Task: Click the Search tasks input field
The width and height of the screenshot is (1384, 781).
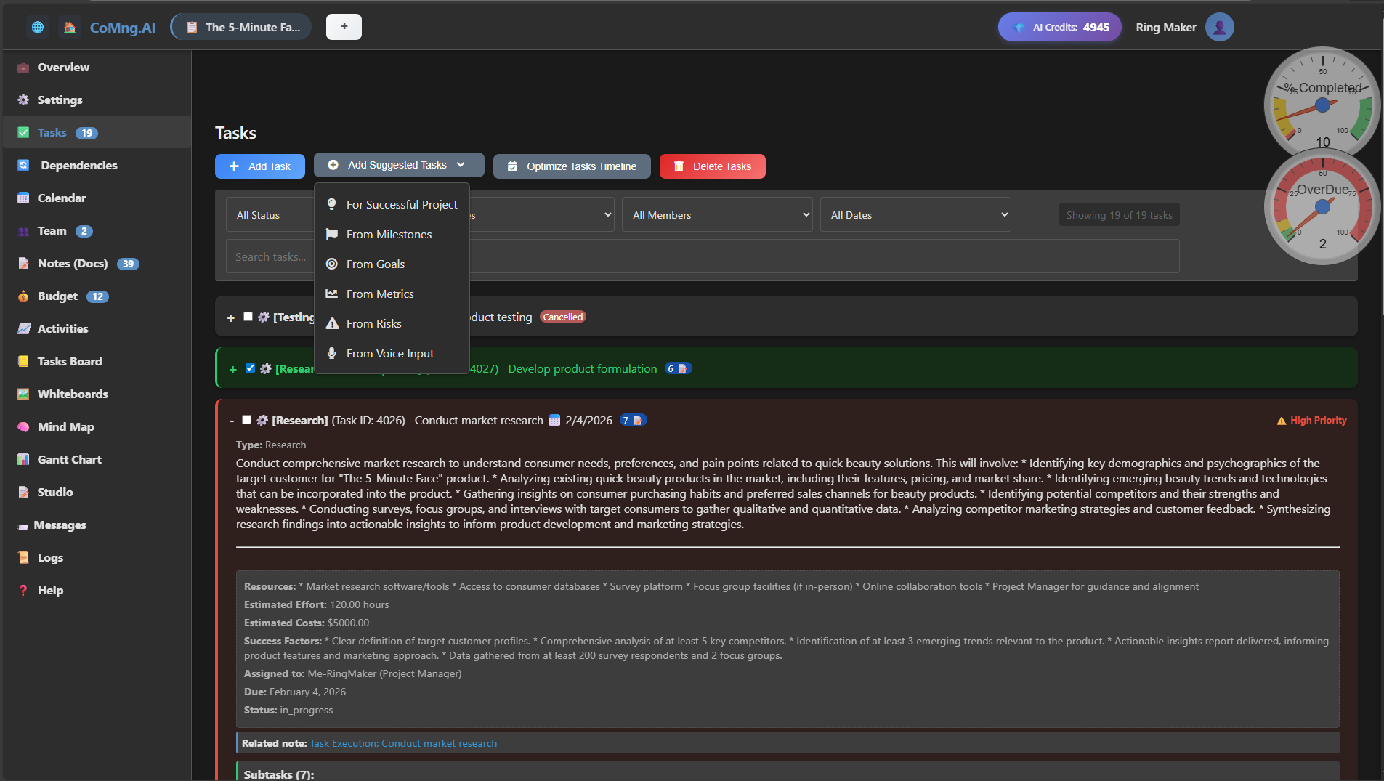Action: pyautogui.click(x=270, y=256)
